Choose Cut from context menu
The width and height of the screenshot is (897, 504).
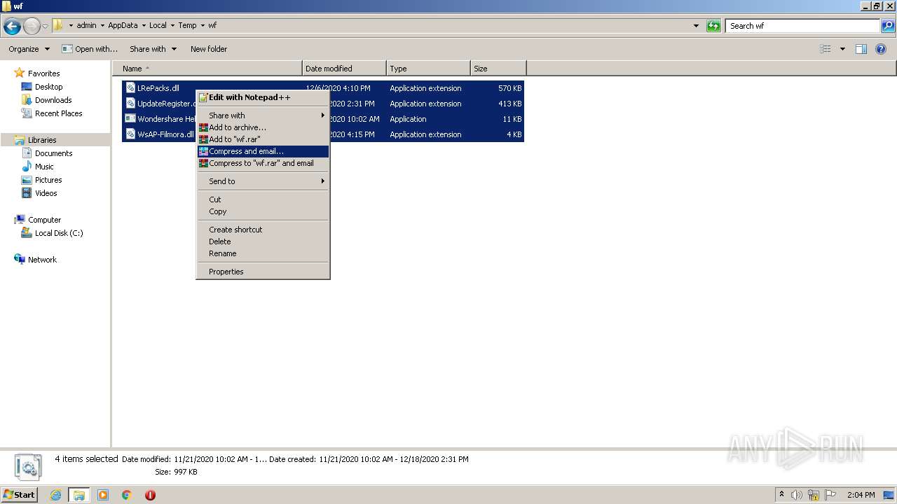(x=263, y=199)
